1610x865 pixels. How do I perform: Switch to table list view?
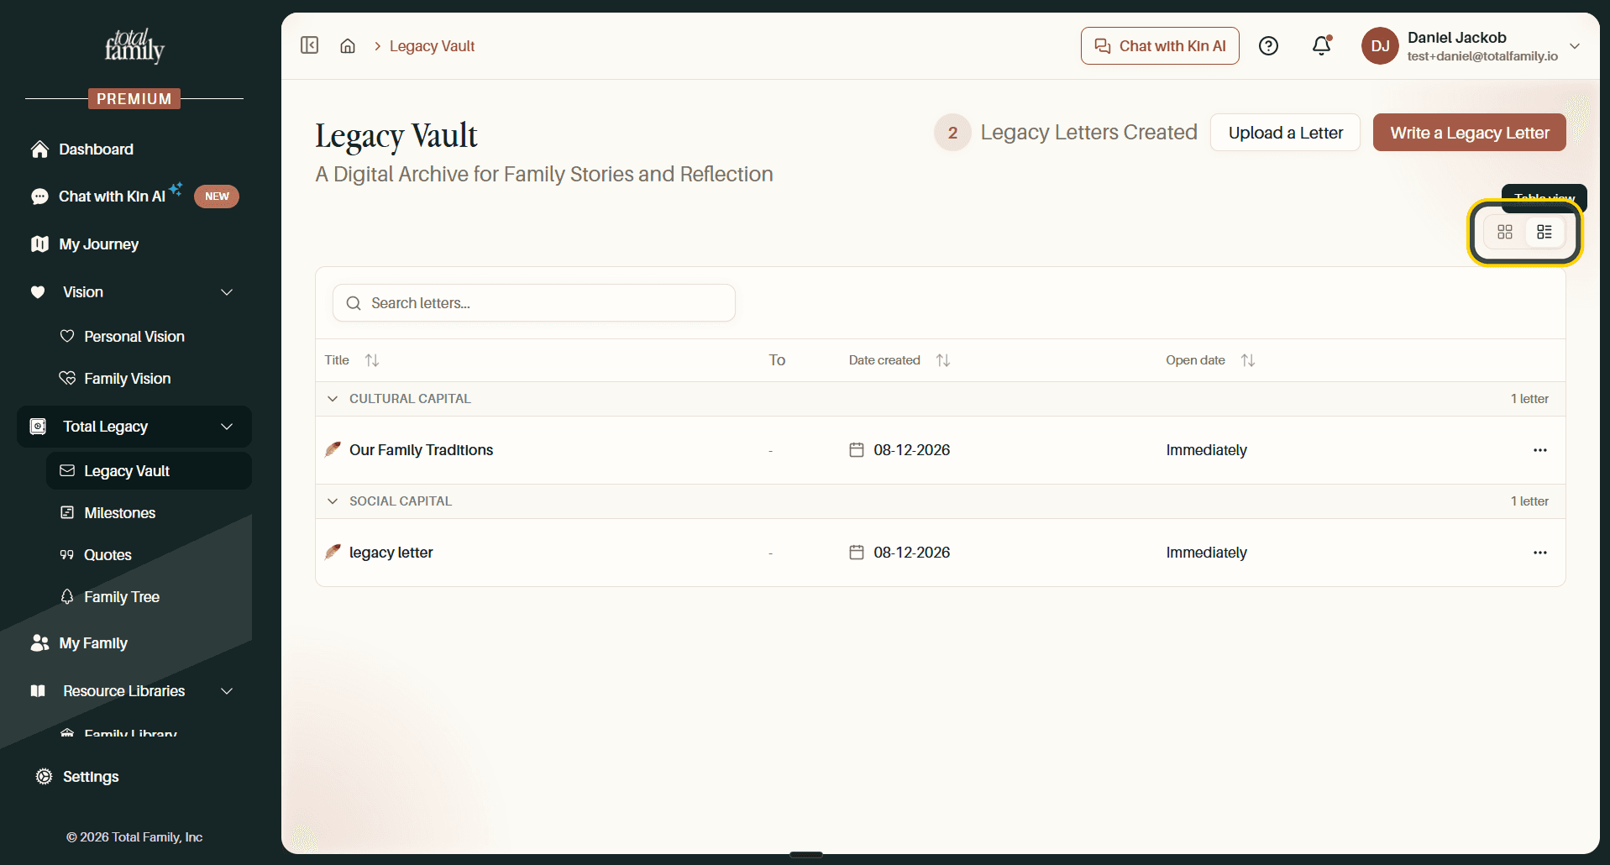1544,232
